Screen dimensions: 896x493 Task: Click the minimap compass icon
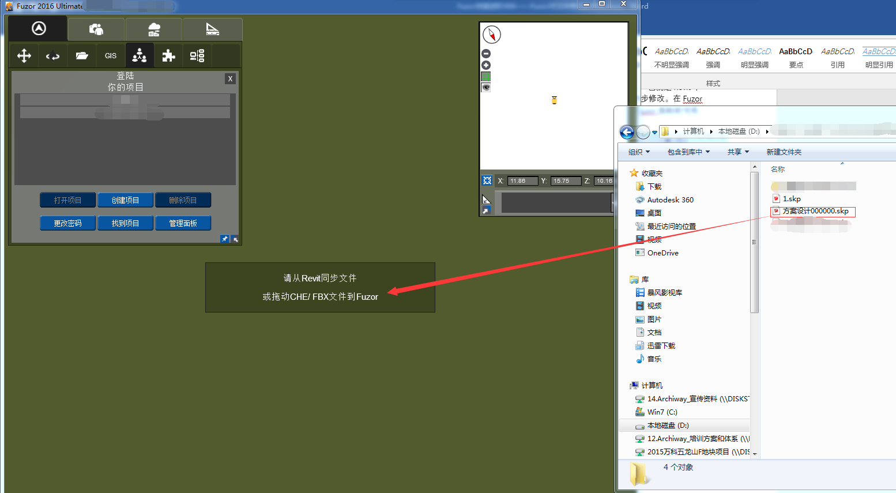click(491, 35)
